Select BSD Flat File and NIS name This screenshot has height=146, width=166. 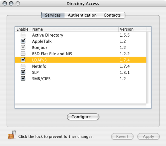[x=52, y=54]
